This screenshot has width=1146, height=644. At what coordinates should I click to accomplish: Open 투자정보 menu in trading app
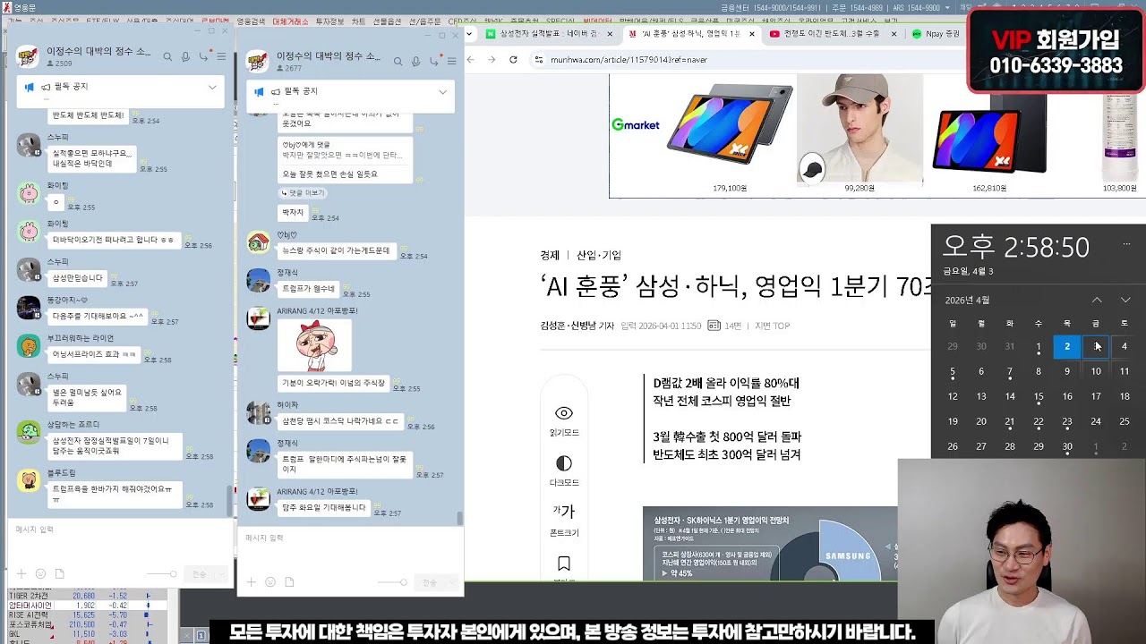(329, 21)
